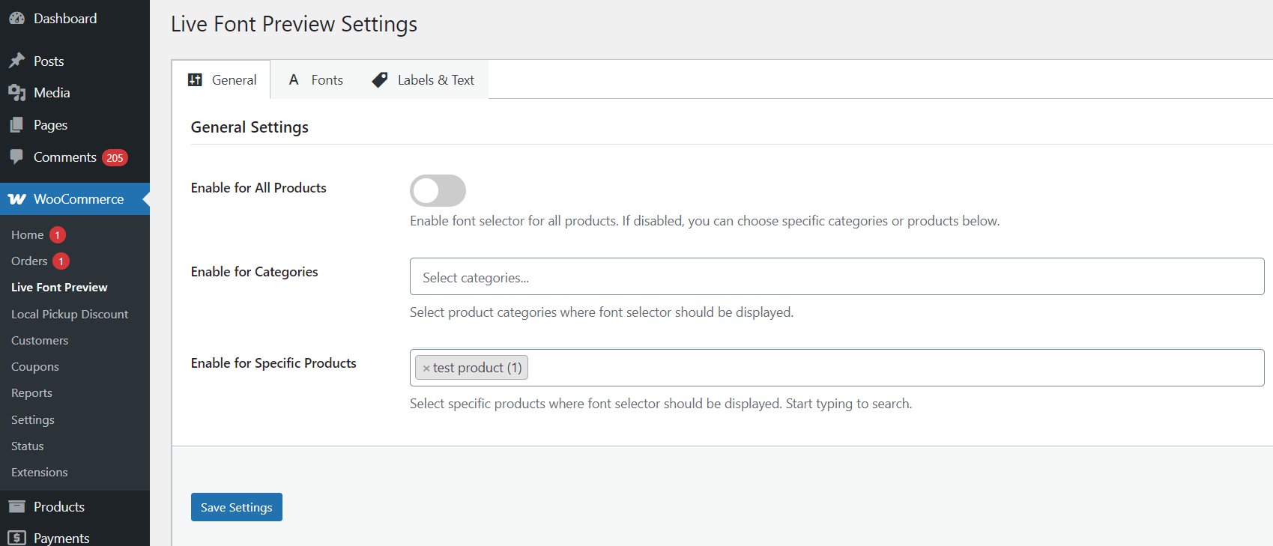The height and width of the screenshot is (546, 1273).
Task: Click the Payments dollar icon
Action: pyautogui.click(x=16, y=538)
